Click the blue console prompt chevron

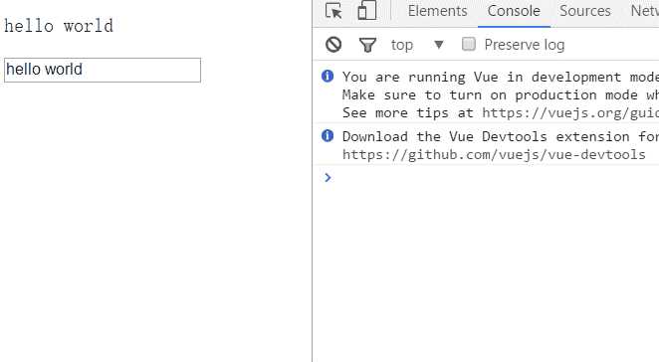(328, 178)
